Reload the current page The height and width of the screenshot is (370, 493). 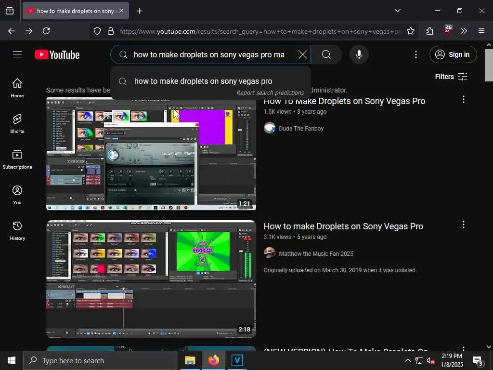click(x=46, y=31)
